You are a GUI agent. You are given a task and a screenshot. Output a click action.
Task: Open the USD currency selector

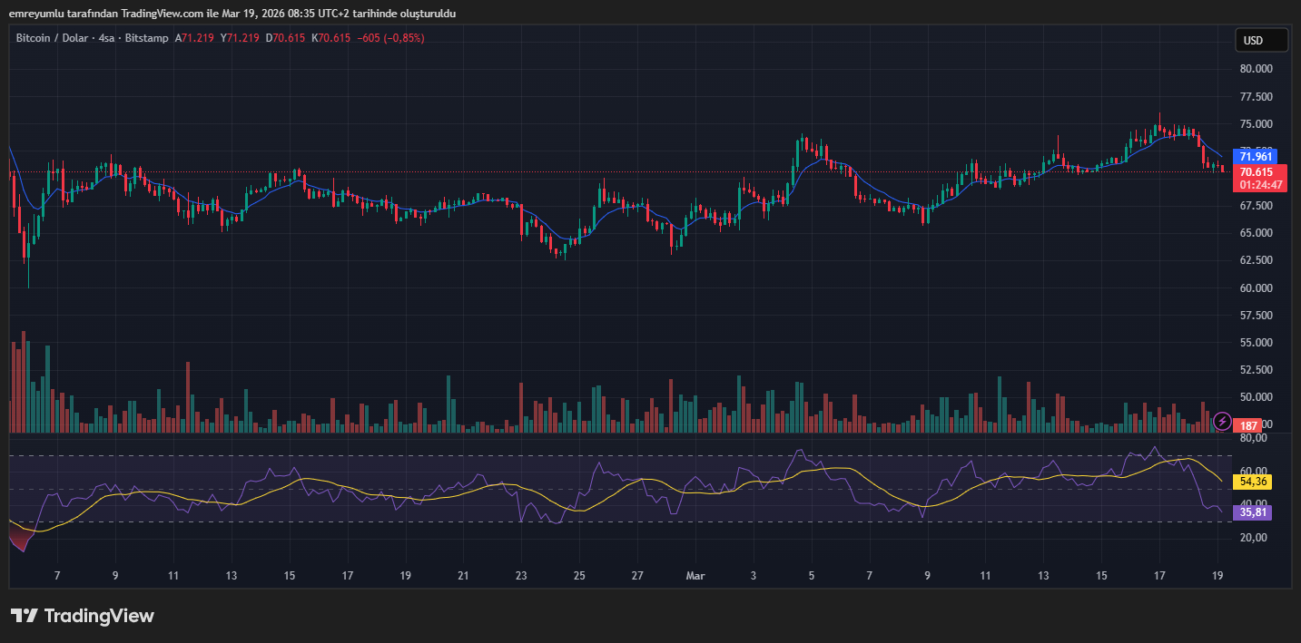click(1261, 41)
